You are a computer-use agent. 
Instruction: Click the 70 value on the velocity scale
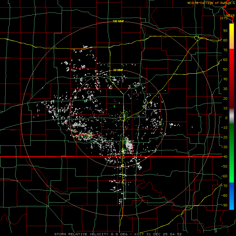click(225, 50)
